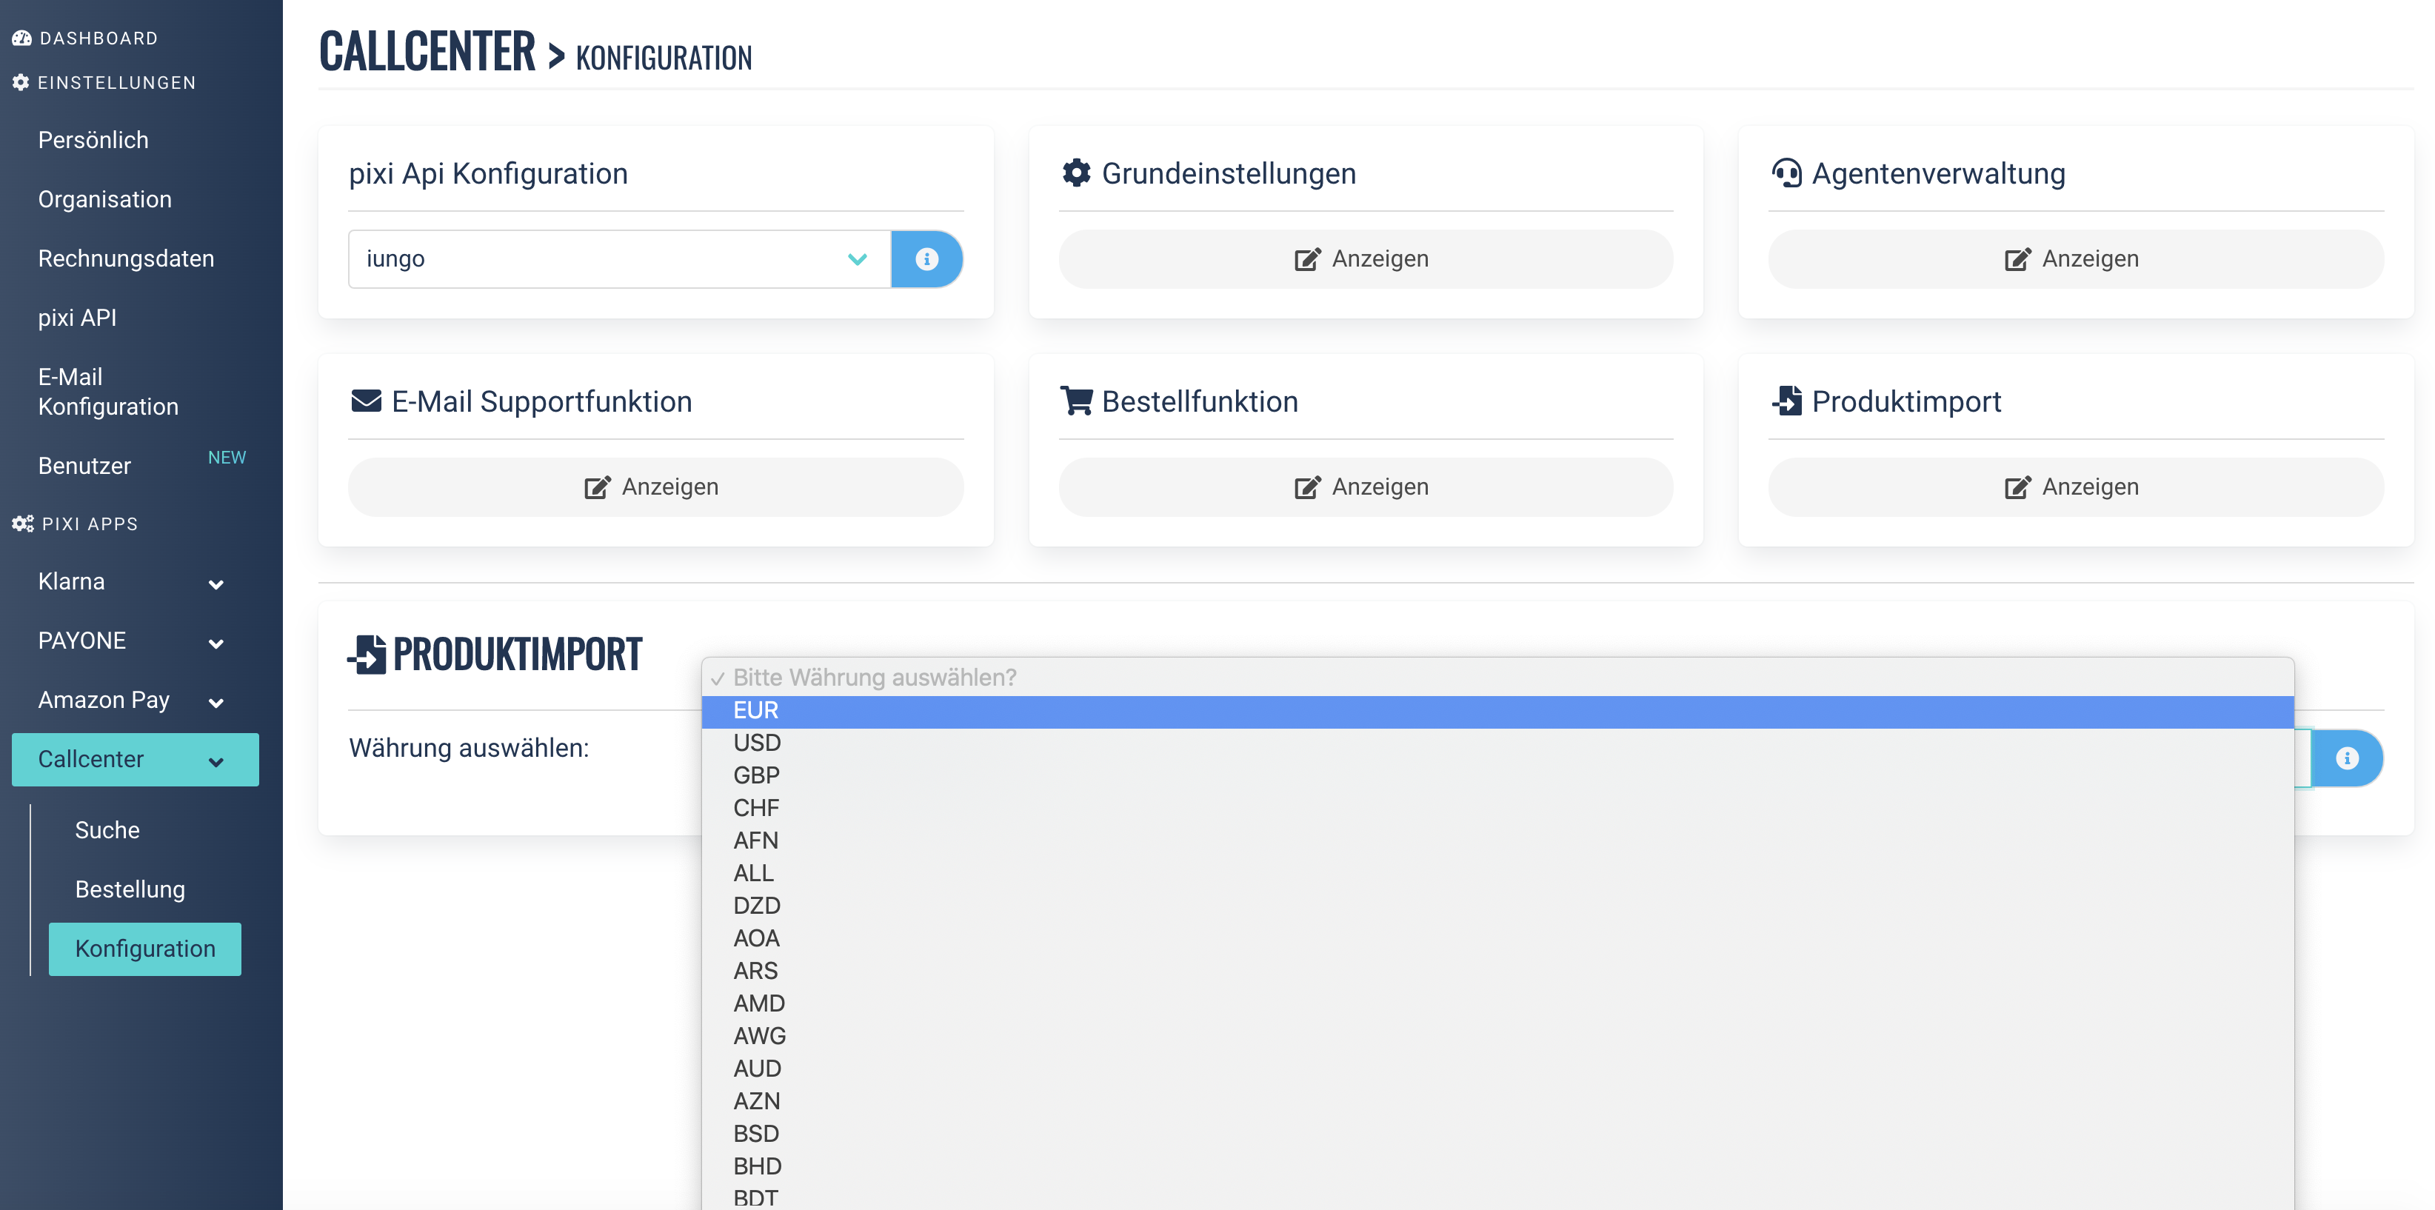The width and height of the screenshot is (2435, 1210).
Task: Pick ALL currency option
Action: click(x=1497, y=874)
